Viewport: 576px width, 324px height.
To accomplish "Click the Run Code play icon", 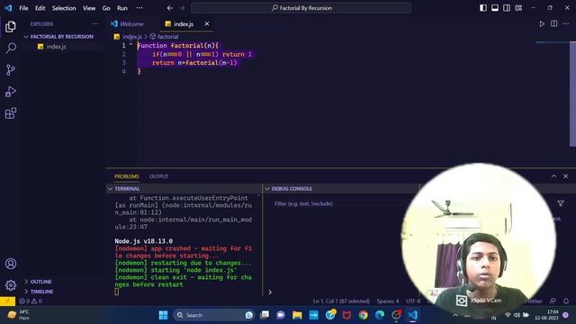I will coord(542,24).
